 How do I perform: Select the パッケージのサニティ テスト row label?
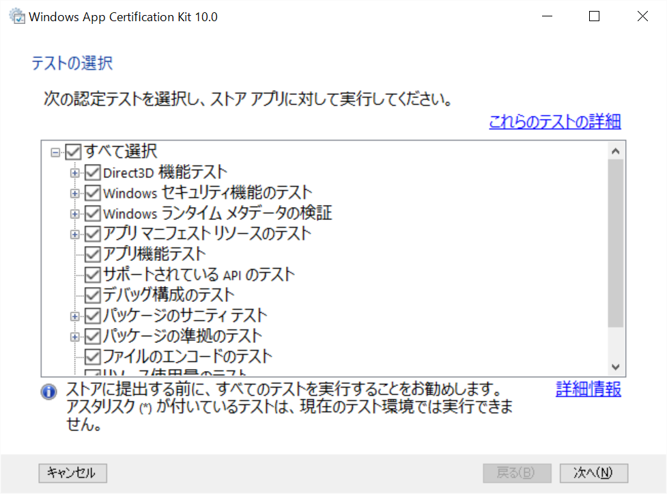click(x=185, y=315)
